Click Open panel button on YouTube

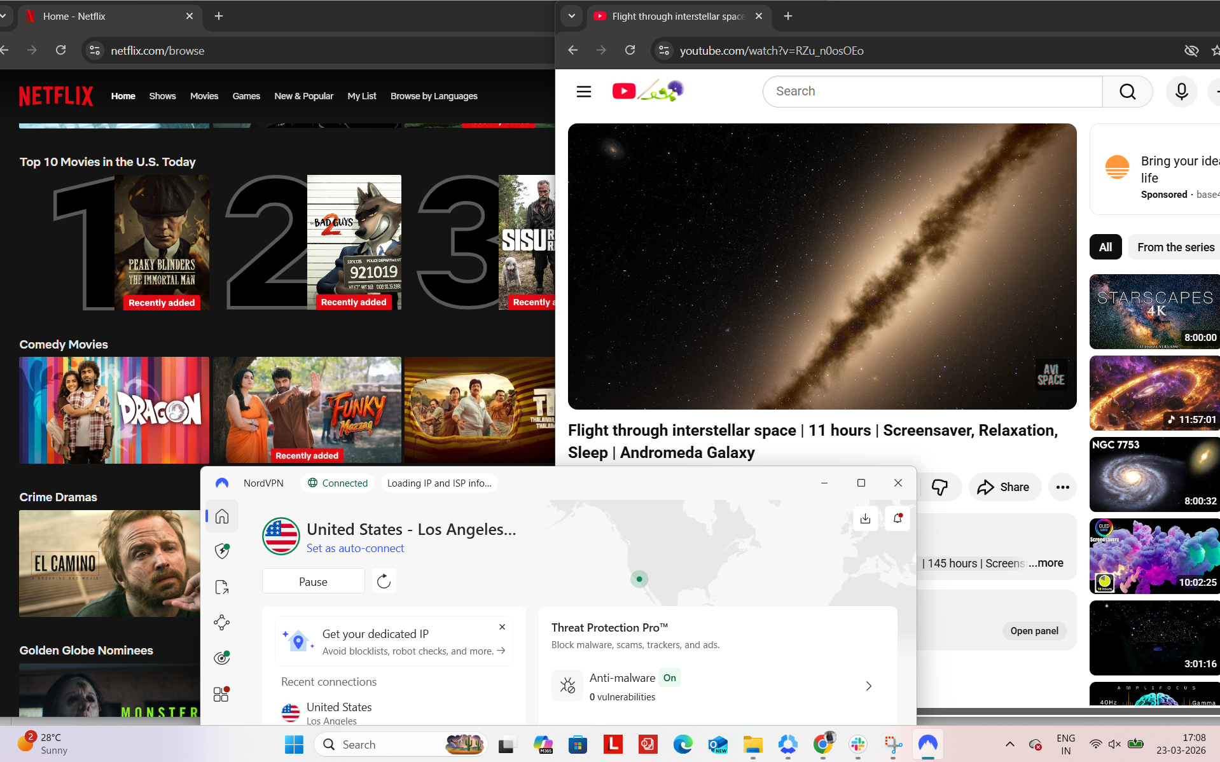pyautogui.click(x=1034, y=631)
